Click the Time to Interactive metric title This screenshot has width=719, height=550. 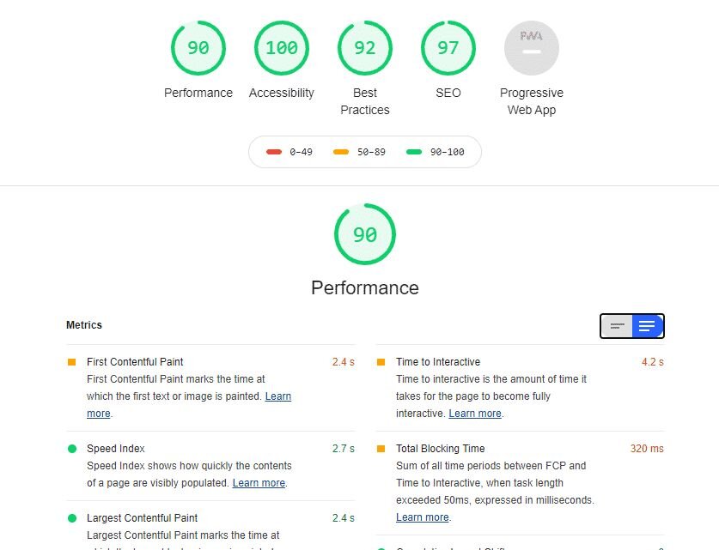(x=438, y=362)
